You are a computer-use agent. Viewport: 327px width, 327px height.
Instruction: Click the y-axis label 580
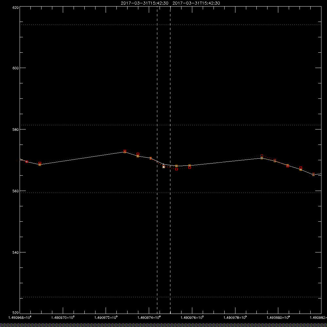(16, 129)
